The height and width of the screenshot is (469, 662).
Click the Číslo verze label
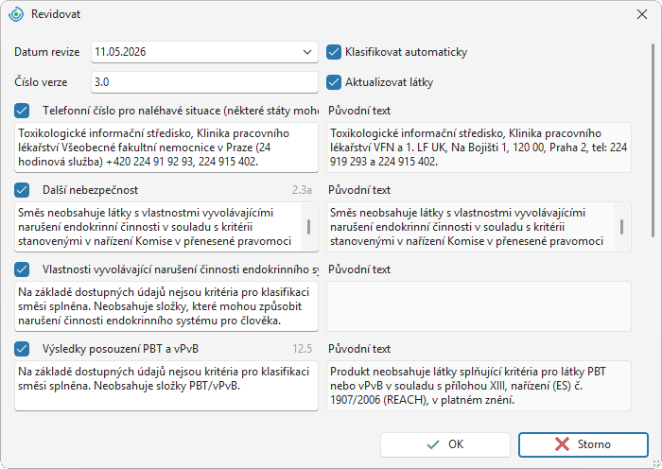[41, 82]
